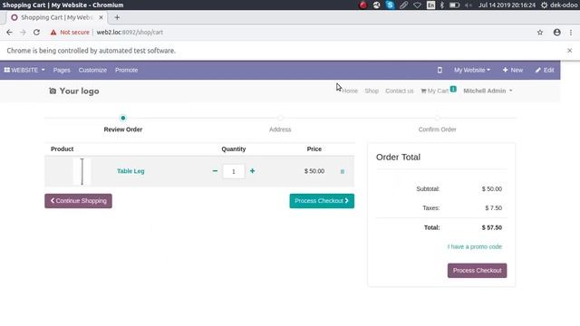
Task: Open the WEBSITE apps dropdown
Action: coord(24,70)
